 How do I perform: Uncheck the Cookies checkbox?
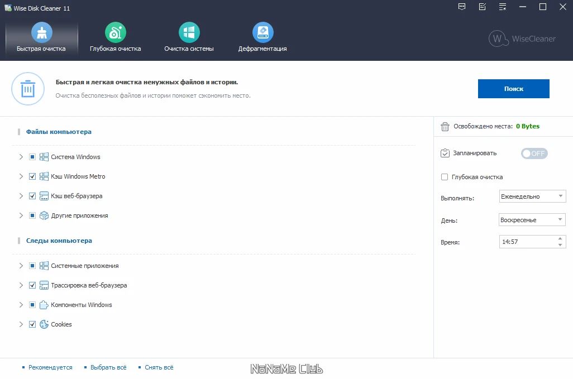tap(32, 324)
